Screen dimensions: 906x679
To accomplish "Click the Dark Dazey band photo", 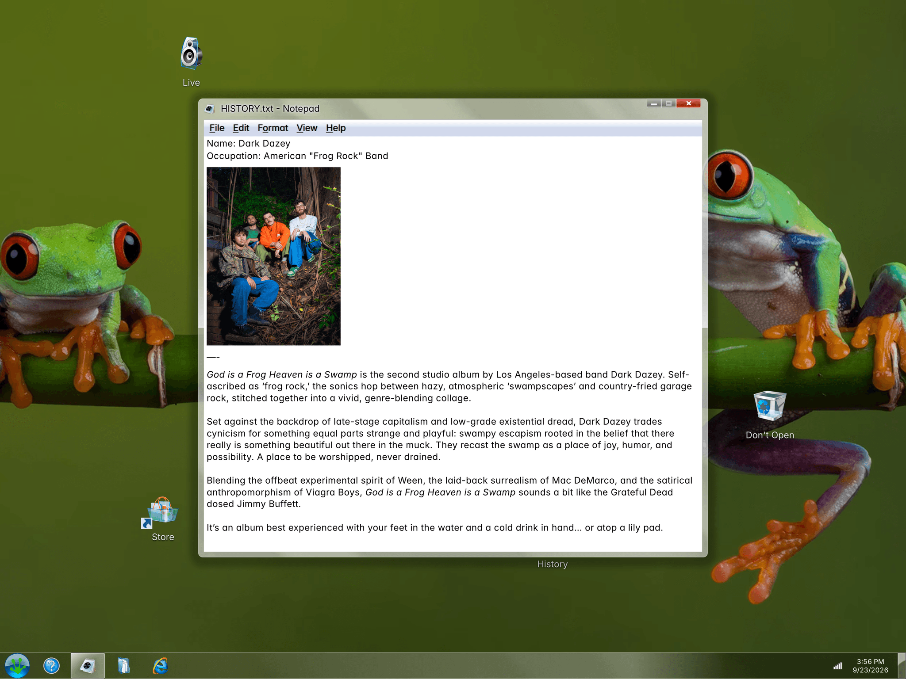I will pos(273,256).
